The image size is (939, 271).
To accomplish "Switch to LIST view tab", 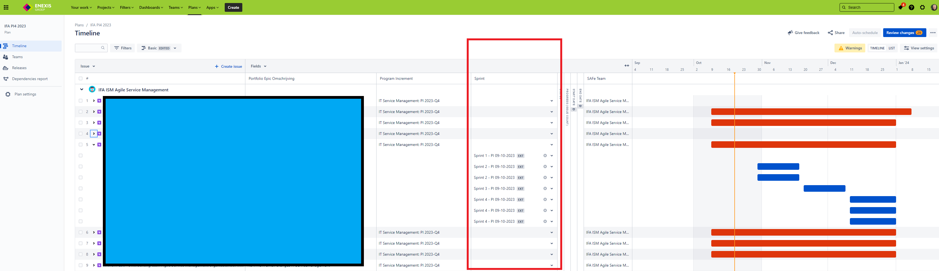I will (x=892, y=48).
